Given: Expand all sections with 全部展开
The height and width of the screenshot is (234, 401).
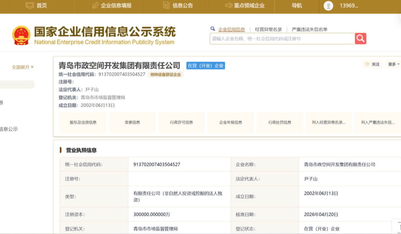Looking at the screenshot, I should coord(23,67).
